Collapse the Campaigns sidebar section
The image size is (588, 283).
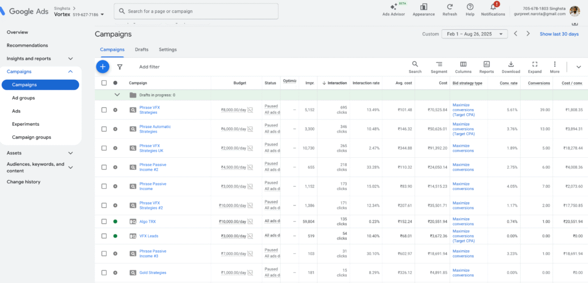pos(71,72)
